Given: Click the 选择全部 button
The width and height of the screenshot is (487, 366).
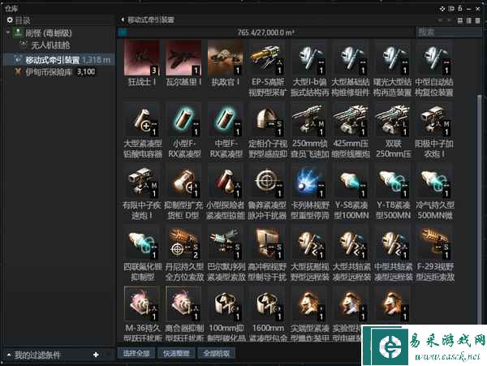Looking at the screenshot, I should click(x=136, y=354).
